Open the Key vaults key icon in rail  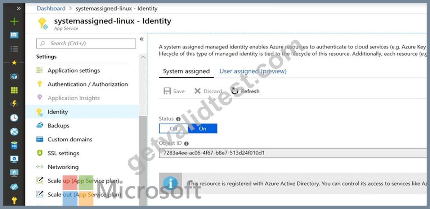[x=14, y=200]
